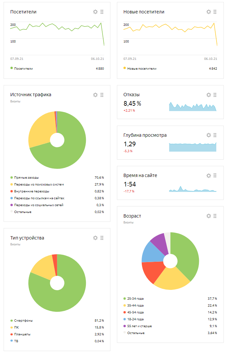Select legend entry Прямые заходы
This screenshot has height=354, width=228.
tap(26, 178)
